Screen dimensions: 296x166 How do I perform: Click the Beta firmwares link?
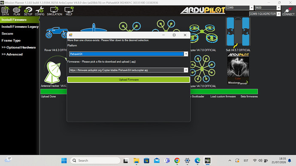[249, 97]
